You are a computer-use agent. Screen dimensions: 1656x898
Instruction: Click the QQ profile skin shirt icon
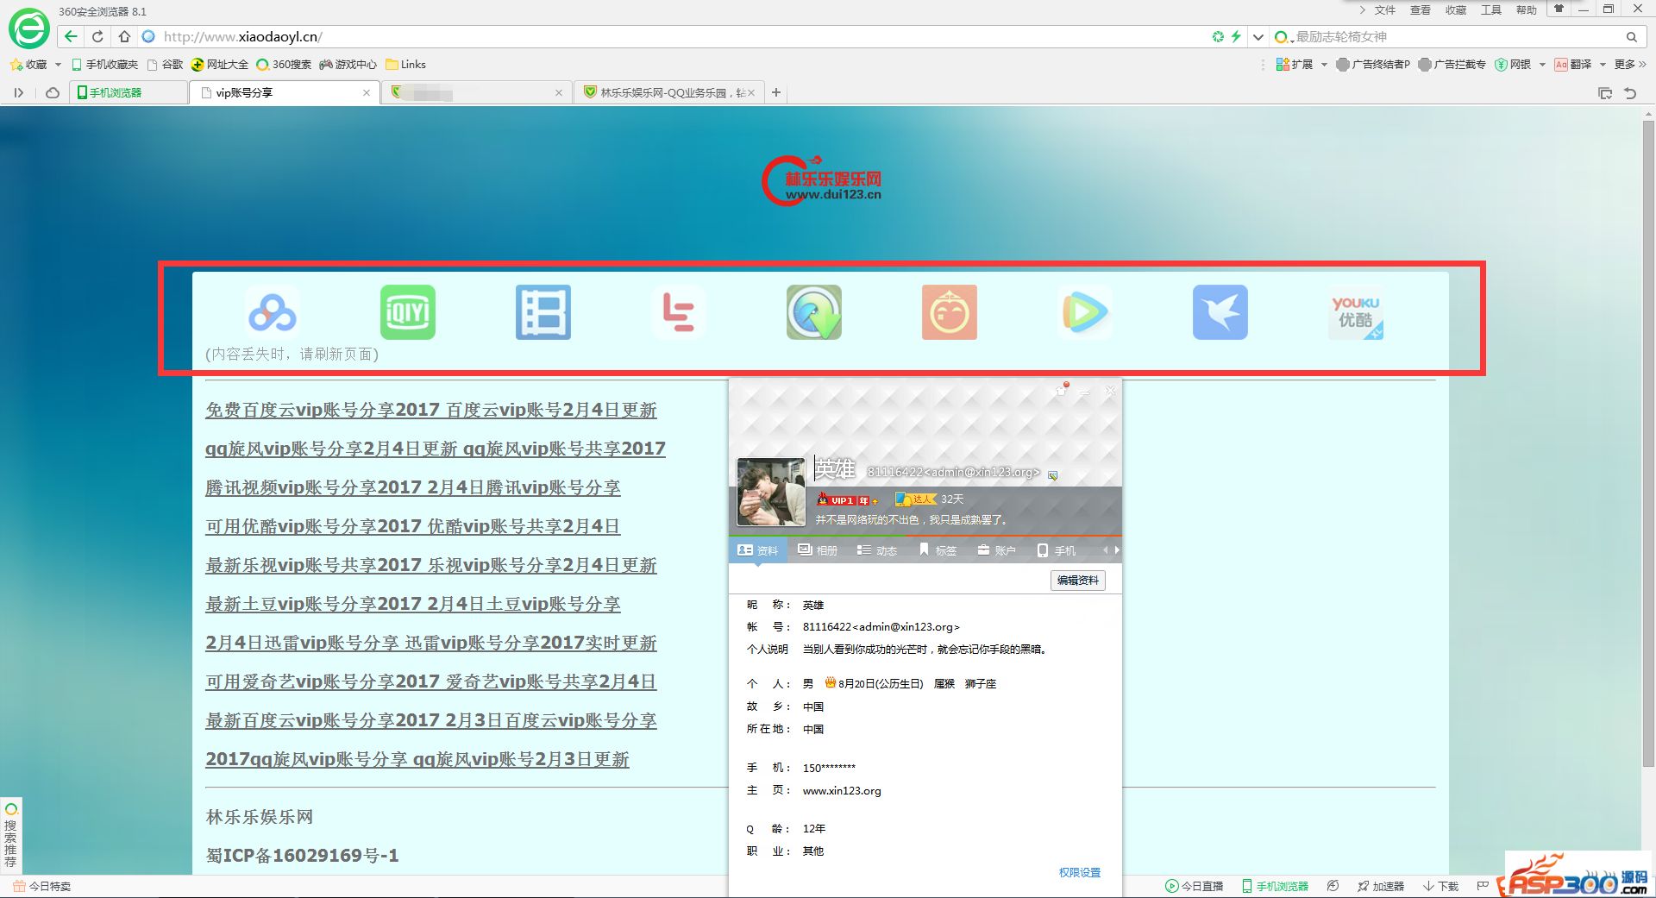(x=1061, y=391)
